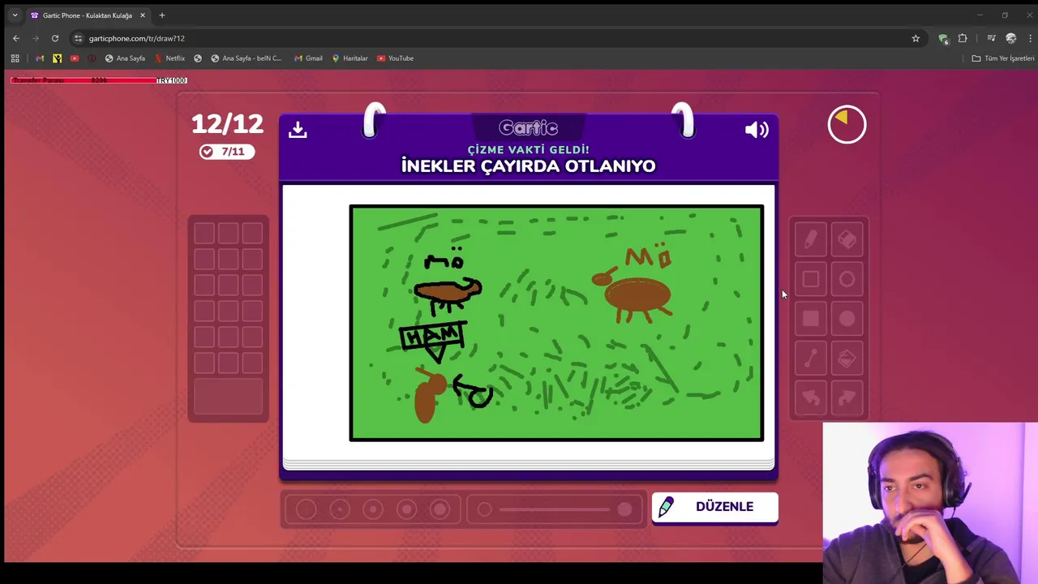Viewport: 1038px width, 584px height.
Task: Click the custom color box below palette
Action: [x=228, y=397]
